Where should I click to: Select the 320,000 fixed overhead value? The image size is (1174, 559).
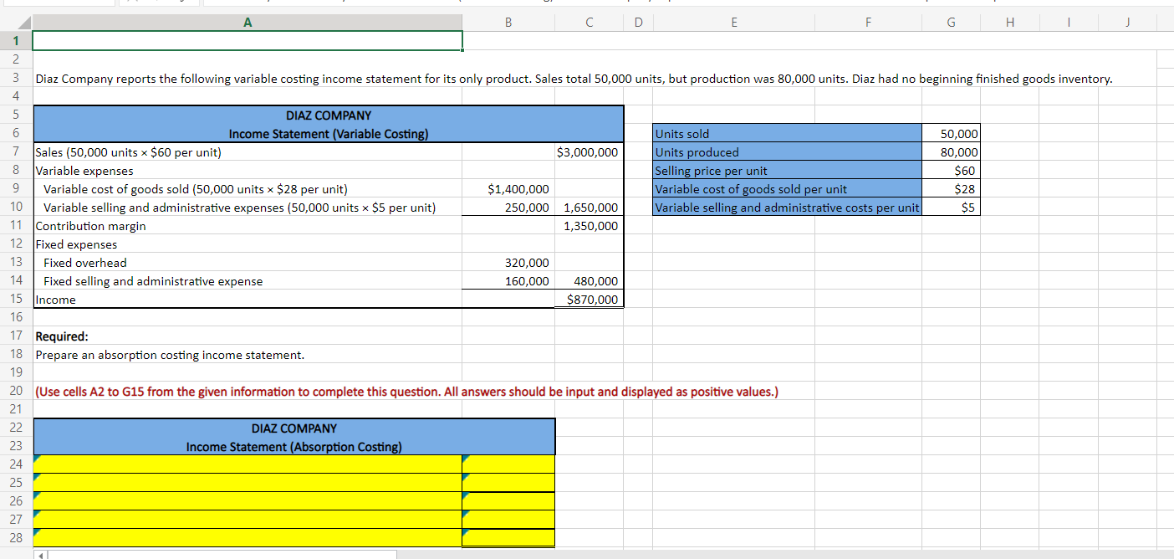pyautogui.click(x=508, y=263)
